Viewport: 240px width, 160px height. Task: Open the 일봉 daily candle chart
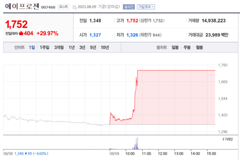(x=175, y=47)
